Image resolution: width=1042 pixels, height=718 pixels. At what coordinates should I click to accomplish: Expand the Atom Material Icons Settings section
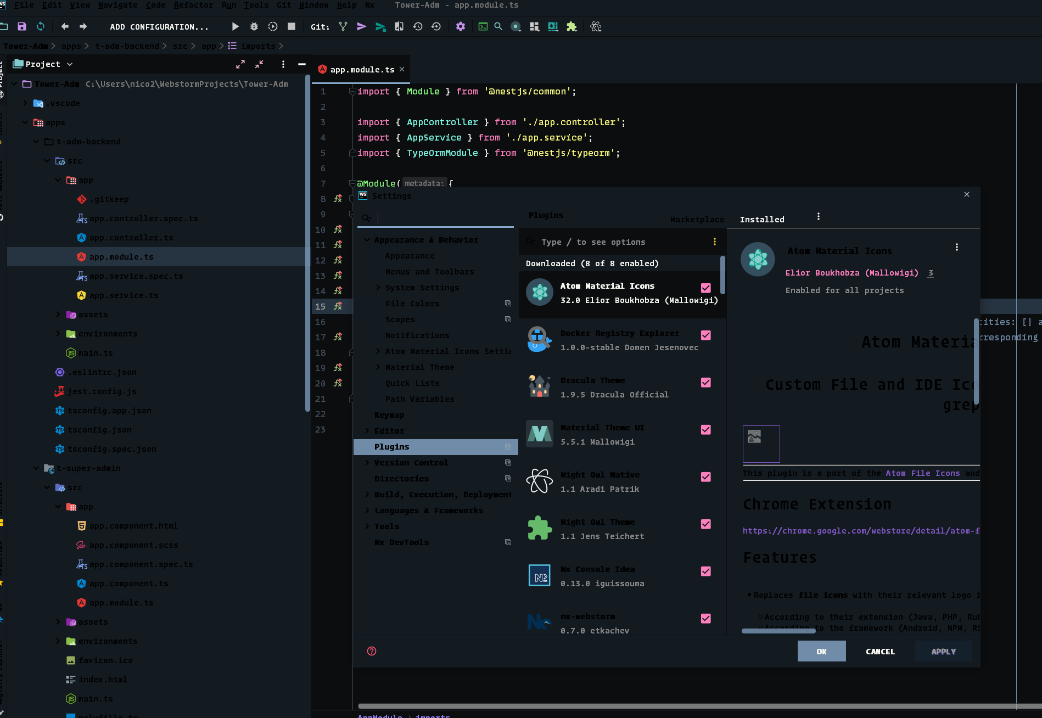[378, 351]
